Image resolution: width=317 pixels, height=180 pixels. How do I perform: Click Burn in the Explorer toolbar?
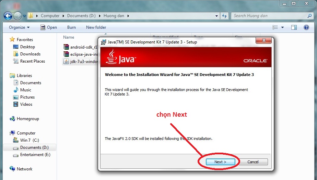[71, 27]
